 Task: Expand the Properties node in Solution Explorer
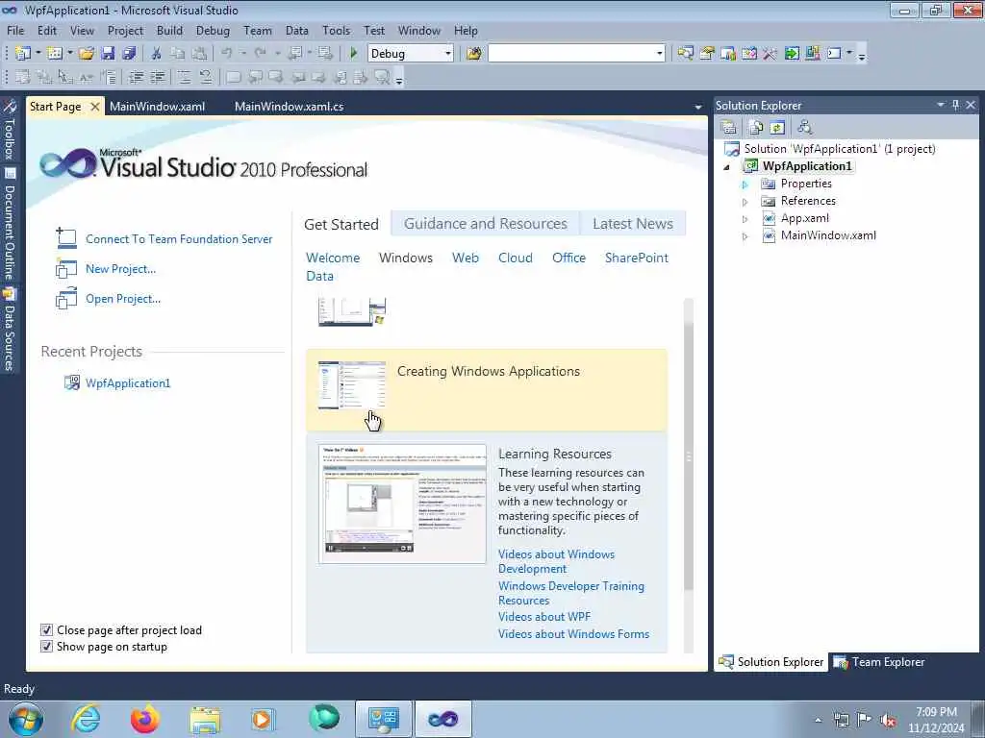pyautogui.click(x=745, y=184)
